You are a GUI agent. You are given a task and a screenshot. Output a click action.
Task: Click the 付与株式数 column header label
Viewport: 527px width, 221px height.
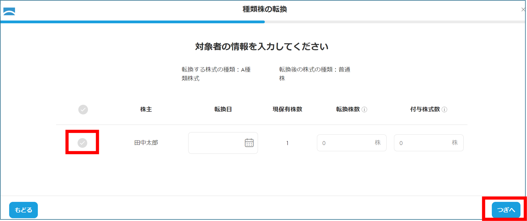(425, 109)
